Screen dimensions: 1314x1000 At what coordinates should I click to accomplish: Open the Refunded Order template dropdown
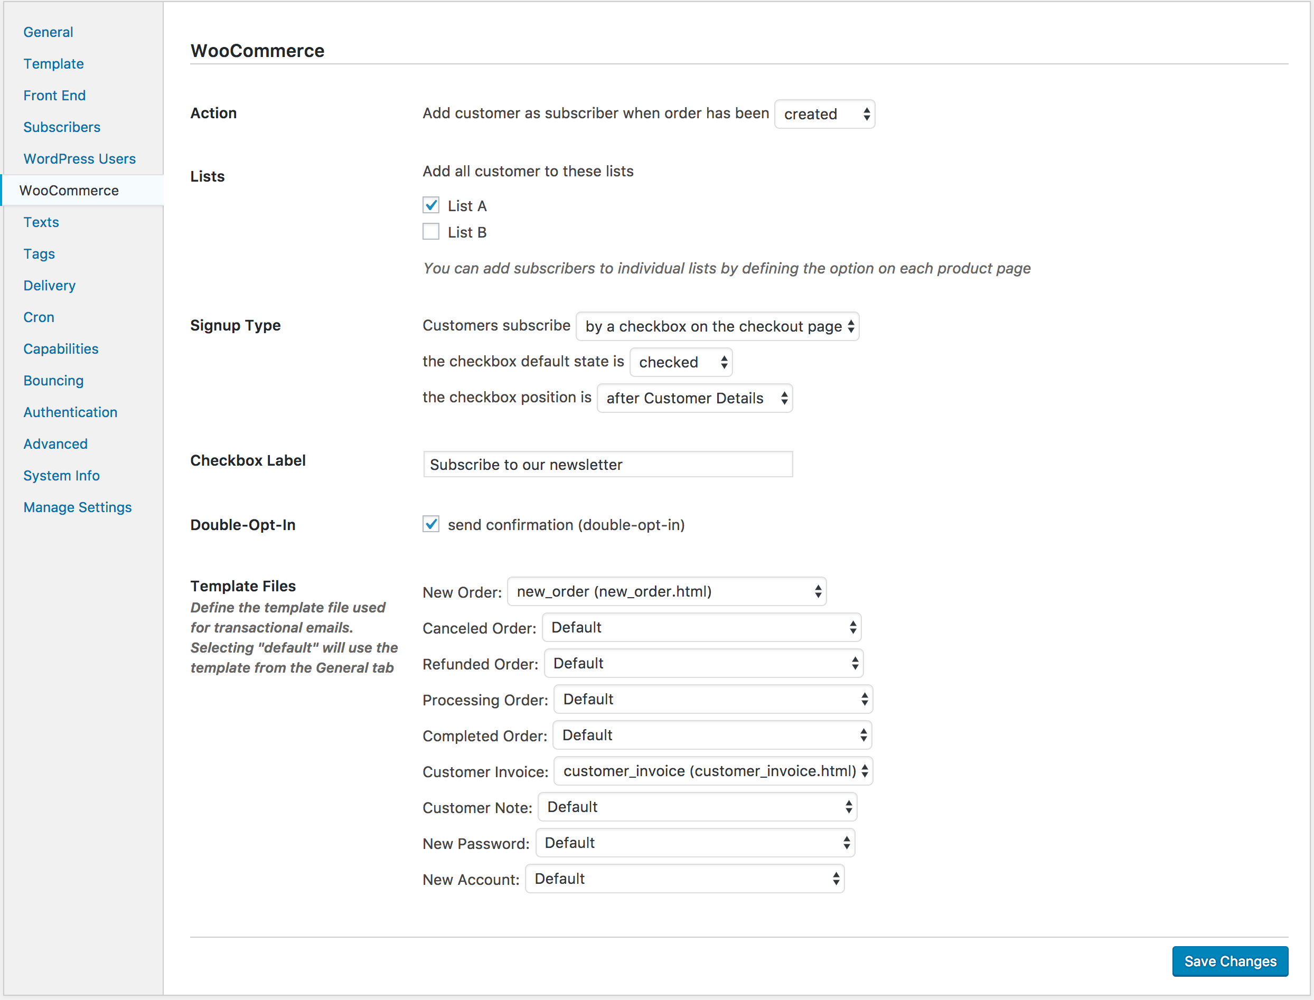[703, 663]
